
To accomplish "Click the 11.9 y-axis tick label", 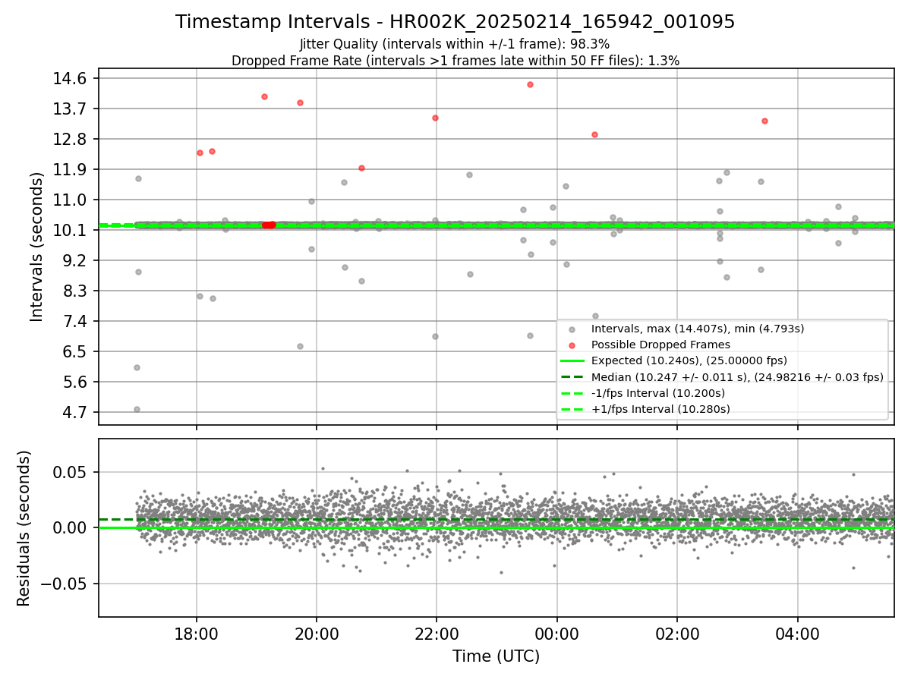I will pyautogui.click(x=71, y=169).
